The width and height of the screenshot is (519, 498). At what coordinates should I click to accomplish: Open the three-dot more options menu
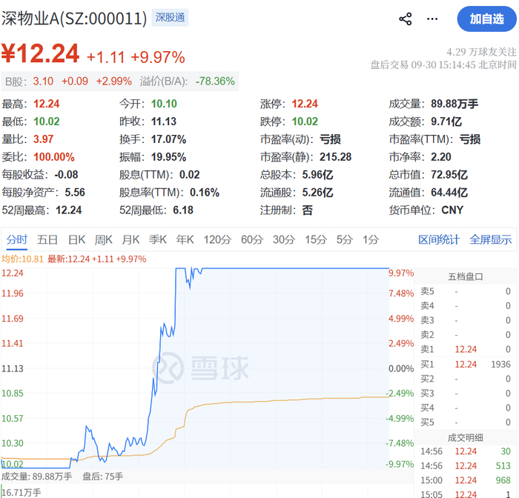(x=432, y=19)
